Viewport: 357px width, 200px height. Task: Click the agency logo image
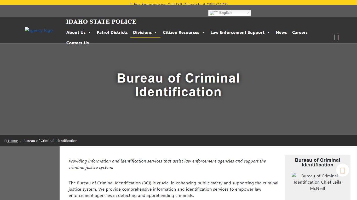click(x=38, y=30)
